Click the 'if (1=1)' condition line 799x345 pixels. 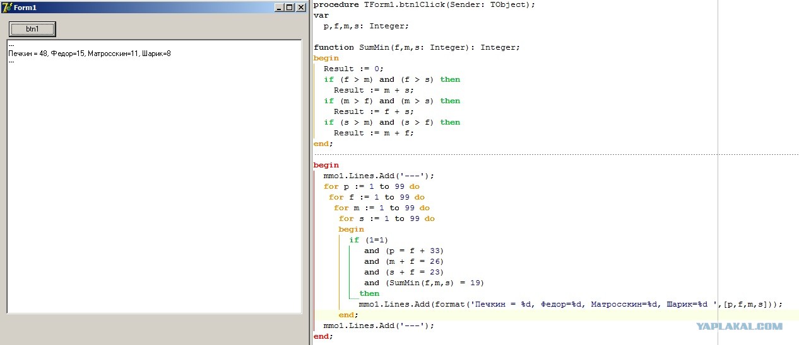tap(369, 240)
